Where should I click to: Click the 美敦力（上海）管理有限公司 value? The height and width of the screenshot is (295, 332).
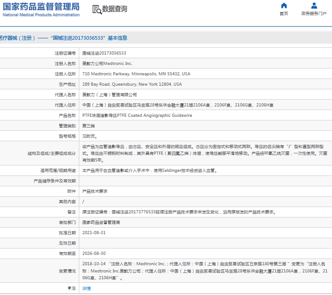(x=109, y=95)
